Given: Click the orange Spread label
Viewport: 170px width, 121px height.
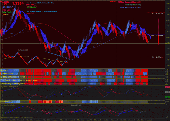Looking at the screenshot, I should [x=5, y=14].
